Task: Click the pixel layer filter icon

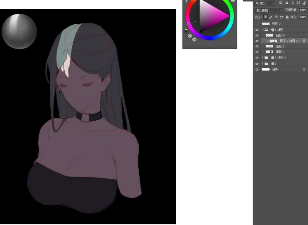Action: coord(281,3)
